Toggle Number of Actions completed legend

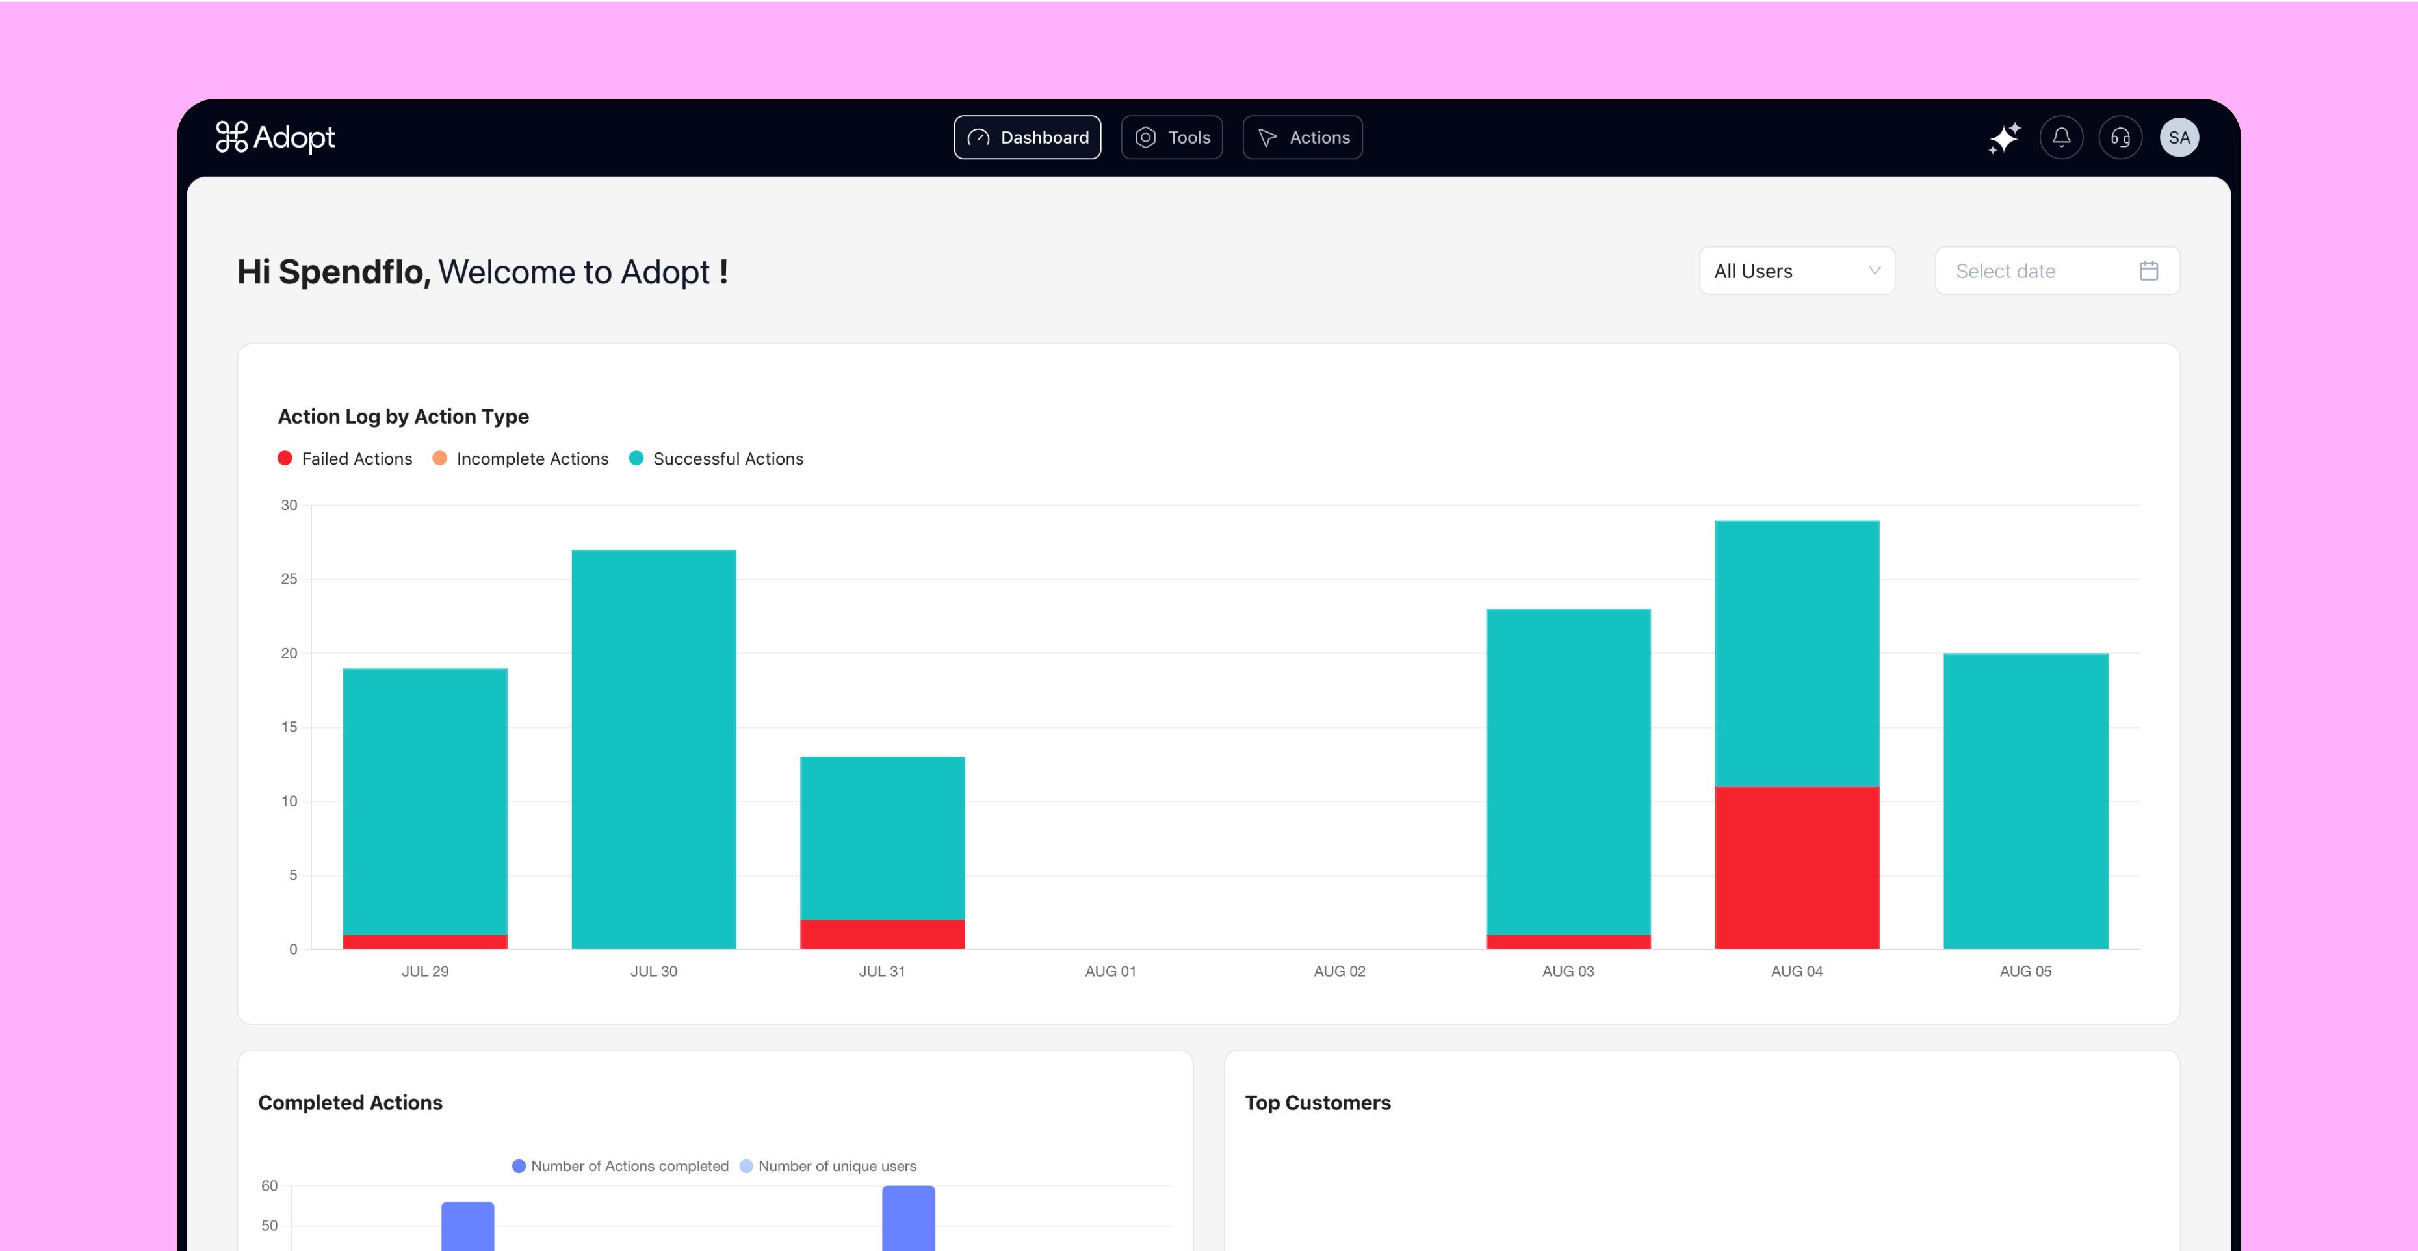pyautogui.click(x=619, y=1166)
